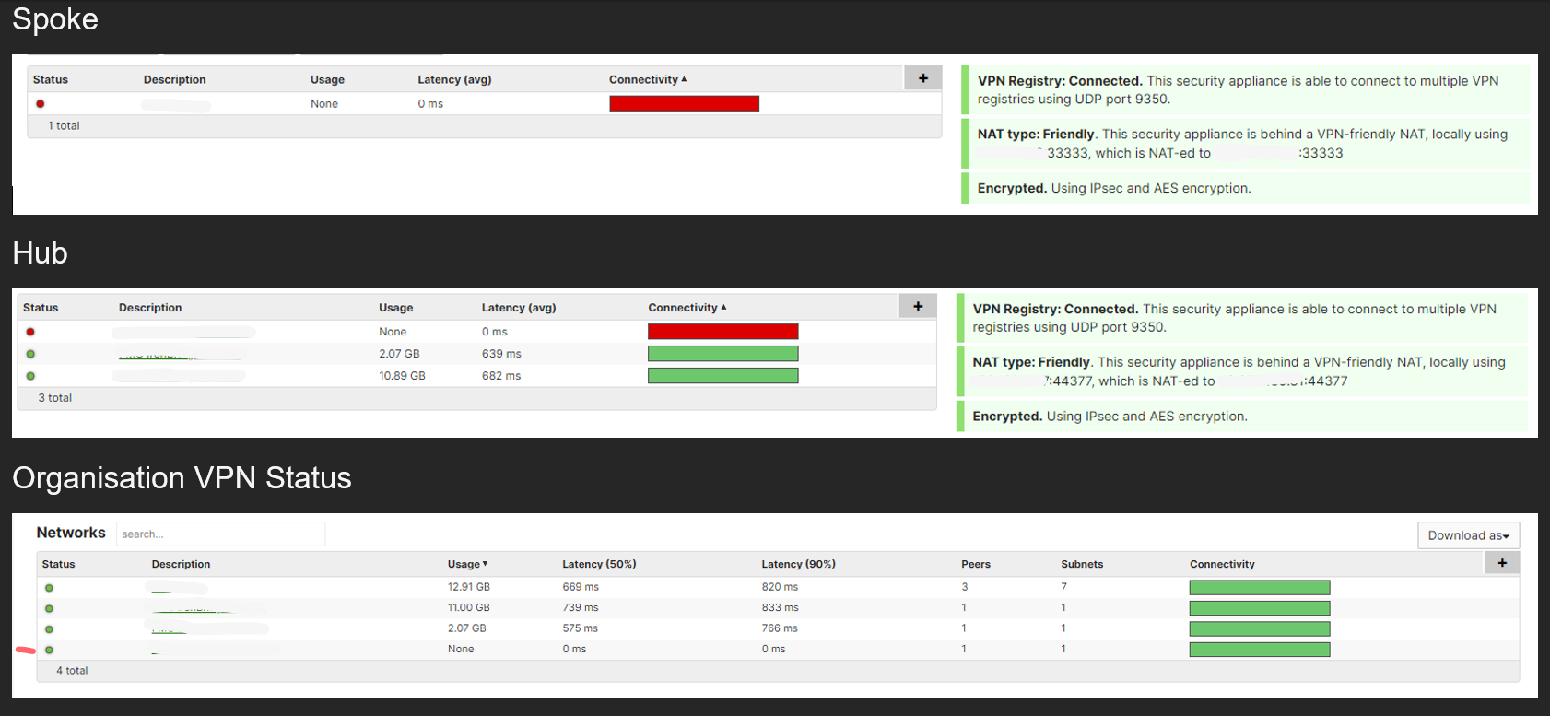Click green status dot of 12.91 GB network

click(x=49, y=588)
